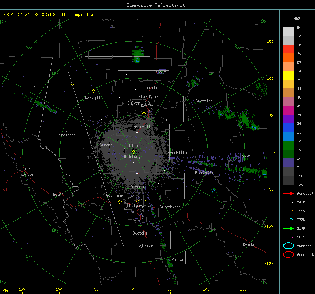Click the Brooks city label

tap(249, 245)
